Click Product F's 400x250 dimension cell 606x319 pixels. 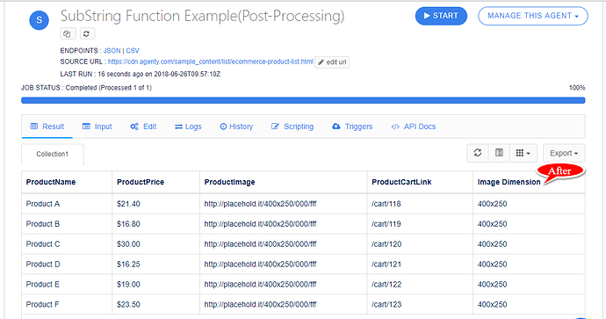pyautogui.click(x=529, y=304)
